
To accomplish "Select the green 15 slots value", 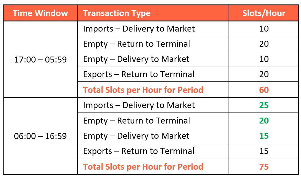I will [x=264, y=136].
